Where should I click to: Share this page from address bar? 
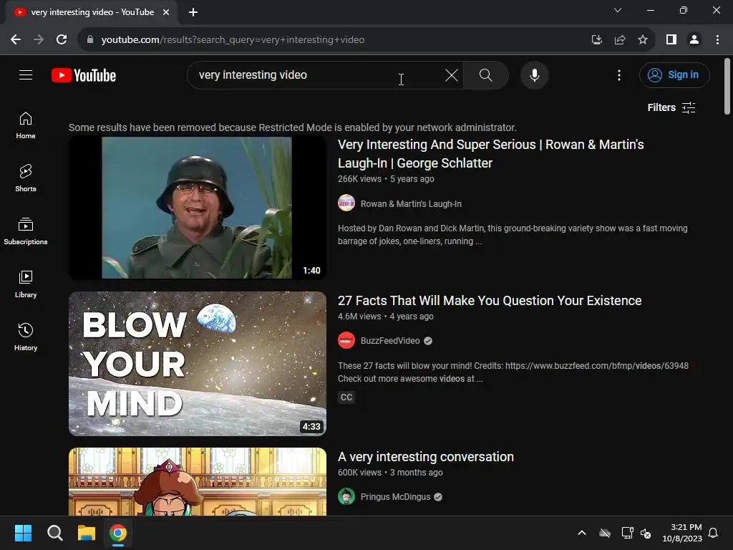[620, 40]
